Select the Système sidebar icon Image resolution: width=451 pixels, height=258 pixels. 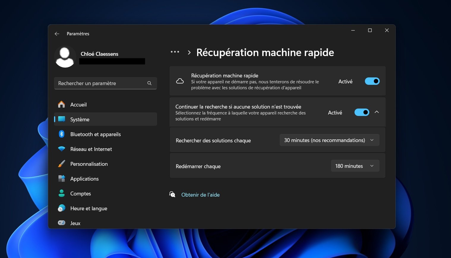pos(61,119)
